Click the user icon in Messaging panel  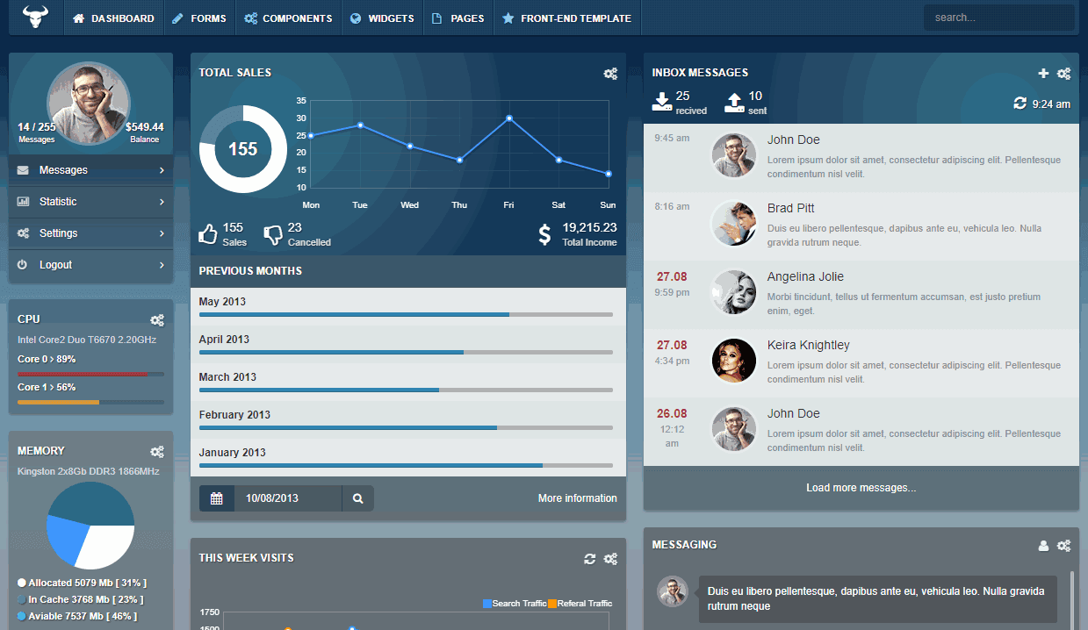click(x=1043, y=546)
